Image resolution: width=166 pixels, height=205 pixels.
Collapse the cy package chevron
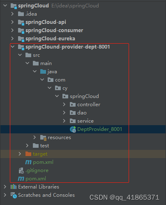50,88
